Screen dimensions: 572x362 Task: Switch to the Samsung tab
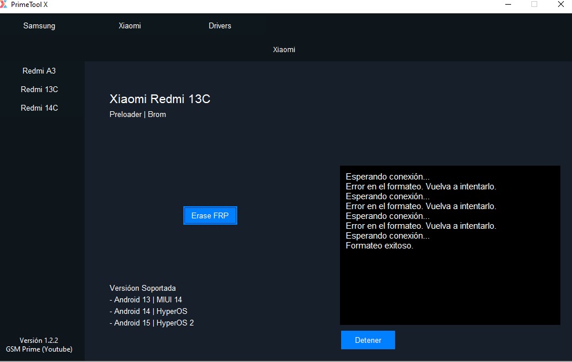click(39, 25)
